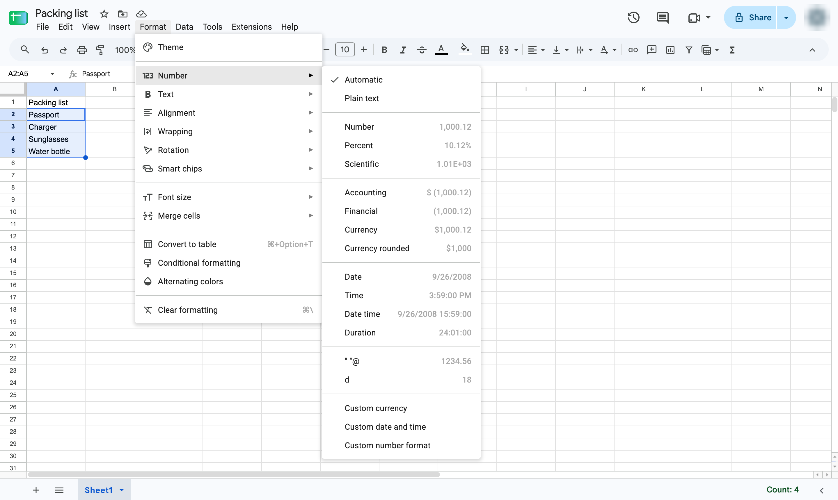
Task: Open the functions sigma icon
Action: coord(732,50)
